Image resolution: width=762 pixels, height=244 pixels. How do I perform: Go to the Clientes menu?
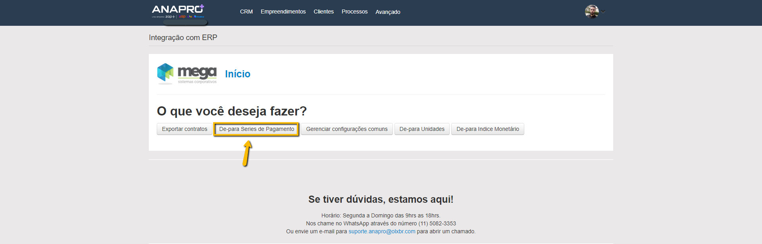[323, 12]
